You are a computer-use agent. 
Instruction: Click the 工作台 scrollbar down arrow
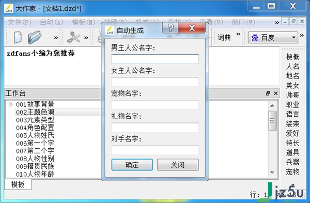[272, 173]
